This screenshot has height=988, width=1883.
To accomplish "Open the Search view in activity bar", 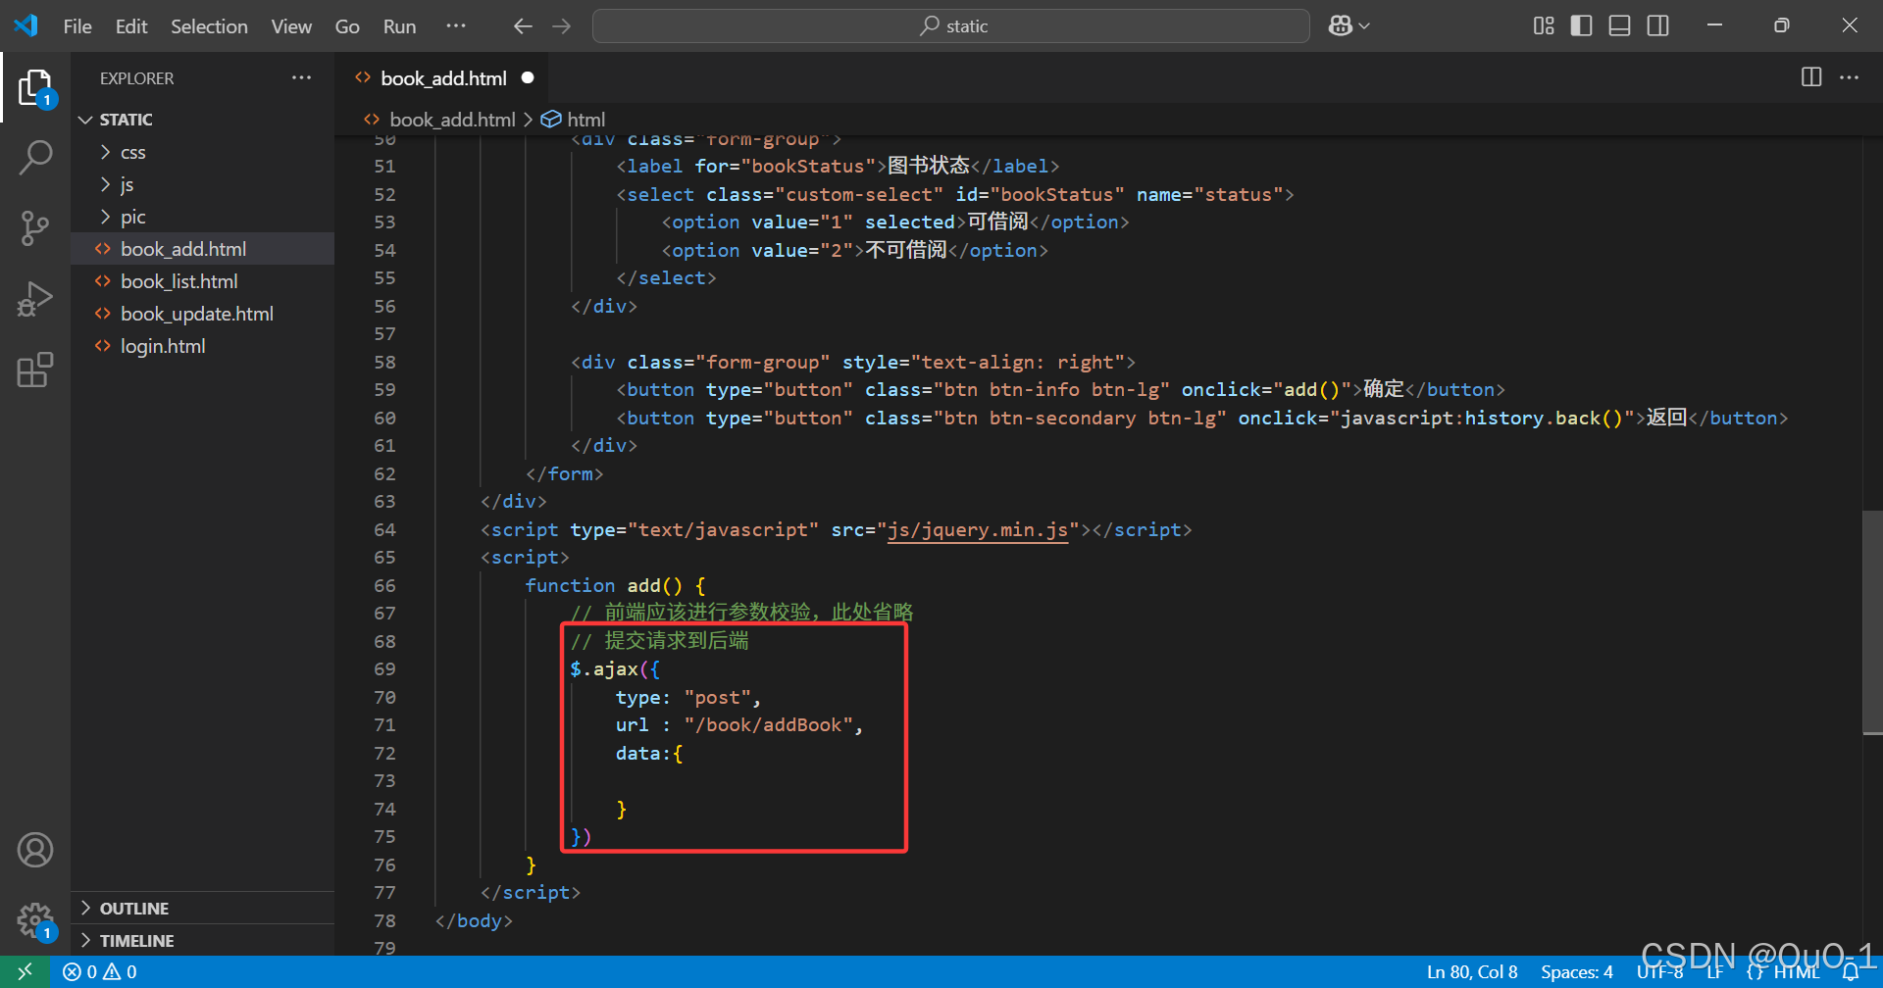I will coord(35,157).
